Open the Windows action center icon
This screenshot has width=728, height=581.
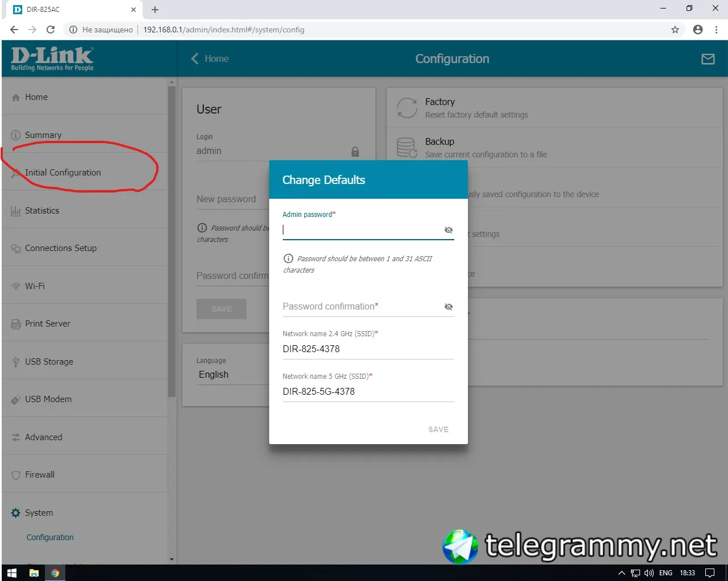710,573
